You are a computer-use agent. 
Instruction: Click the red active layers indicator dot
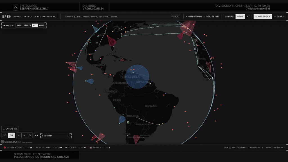pyautogui.click(x=5, y=147)
